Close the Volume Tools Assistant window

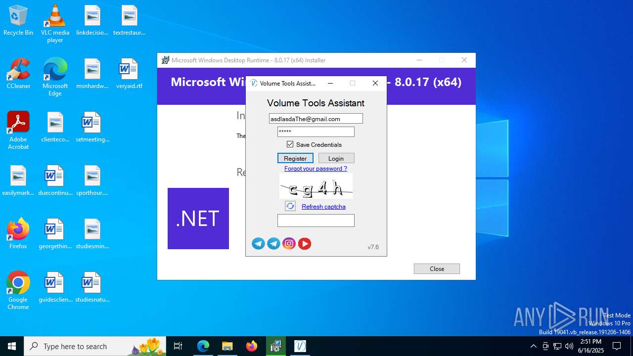(x=375, y=83)
